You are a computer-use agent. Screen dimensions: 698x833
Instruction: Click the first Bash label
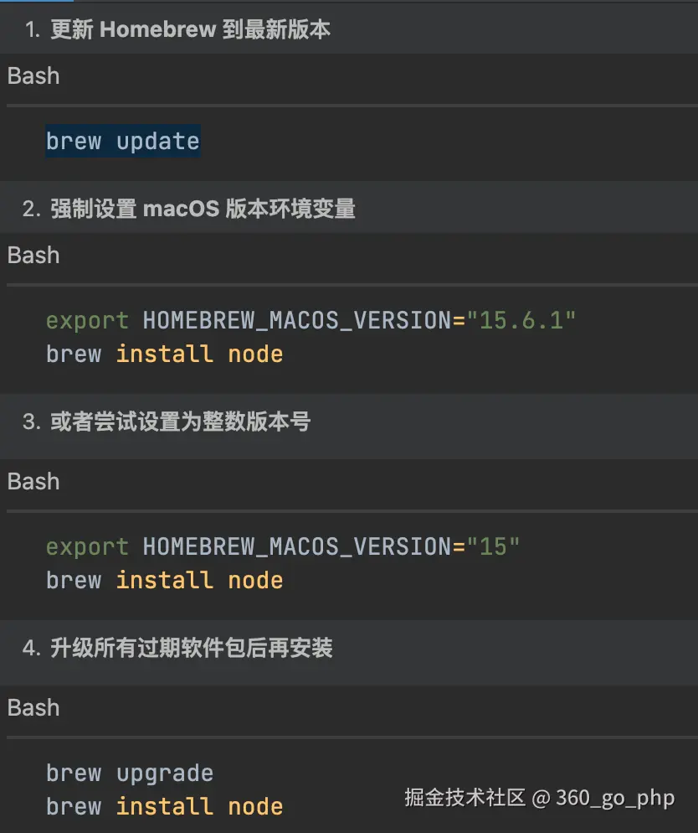[33, 76]
